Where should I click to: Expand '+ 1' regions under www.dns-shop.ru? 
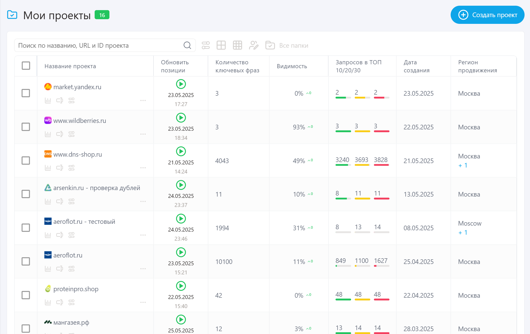(x=463, y=165)
